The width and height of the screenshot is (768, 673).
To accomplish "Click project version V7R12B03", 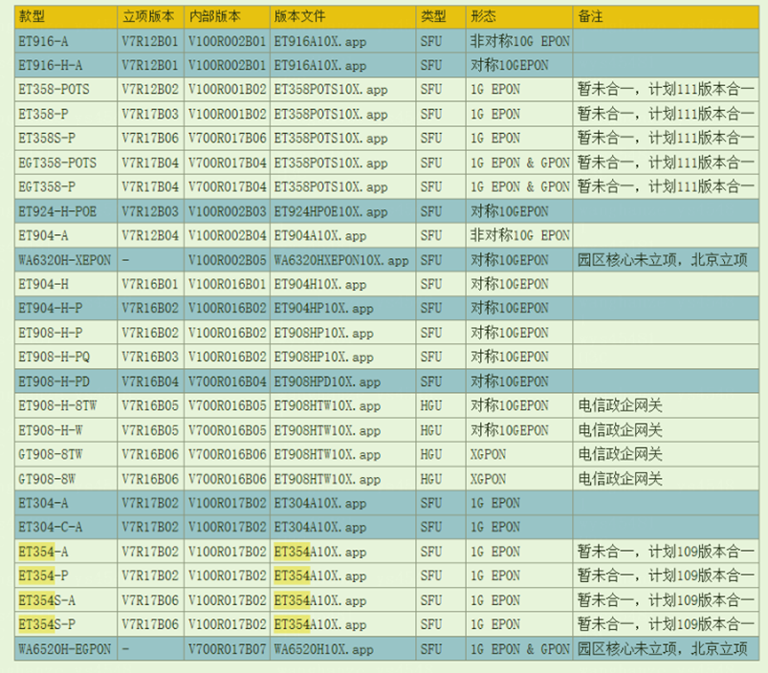I will [x=150, y=211].
